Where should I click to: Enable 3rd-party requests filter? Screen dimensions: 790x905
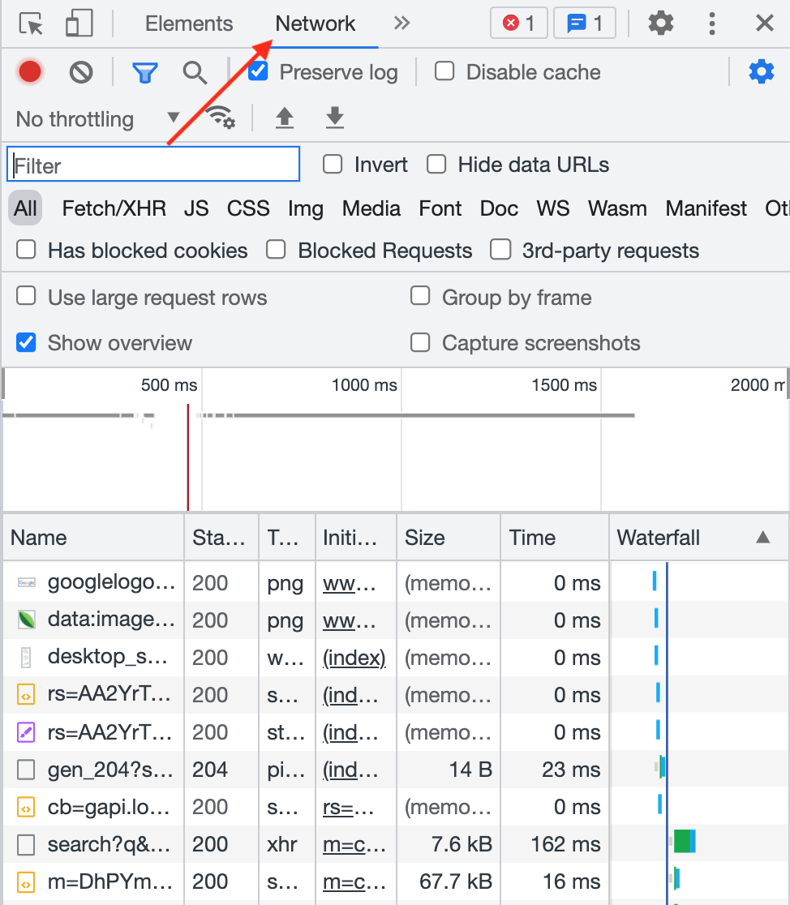[500, 250]
